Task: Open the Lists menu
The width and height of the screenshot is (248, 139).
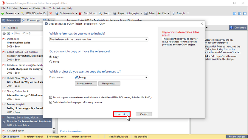Action: pyautogui.click(x=45, y=8)
